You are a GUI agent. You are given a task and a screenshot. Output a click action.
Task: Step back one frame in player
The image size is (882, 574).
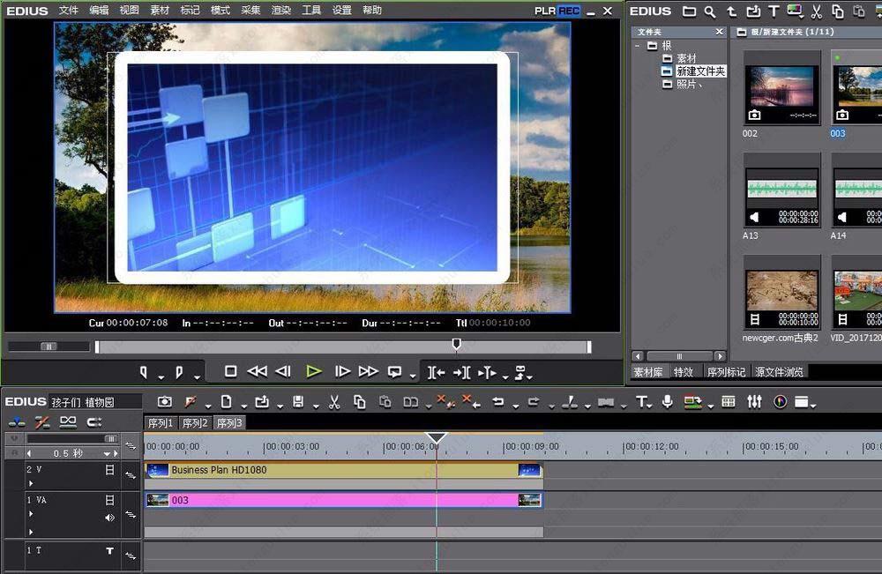tap(283, 371)
